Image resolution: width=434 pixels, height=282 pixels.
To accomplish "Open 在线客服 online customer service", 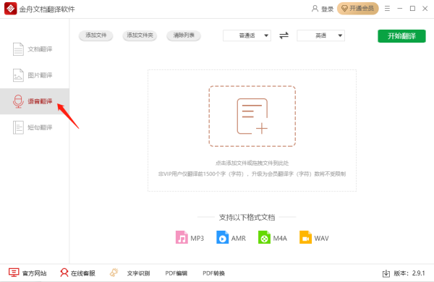I will pyautogui.click(x=83, y=273).
